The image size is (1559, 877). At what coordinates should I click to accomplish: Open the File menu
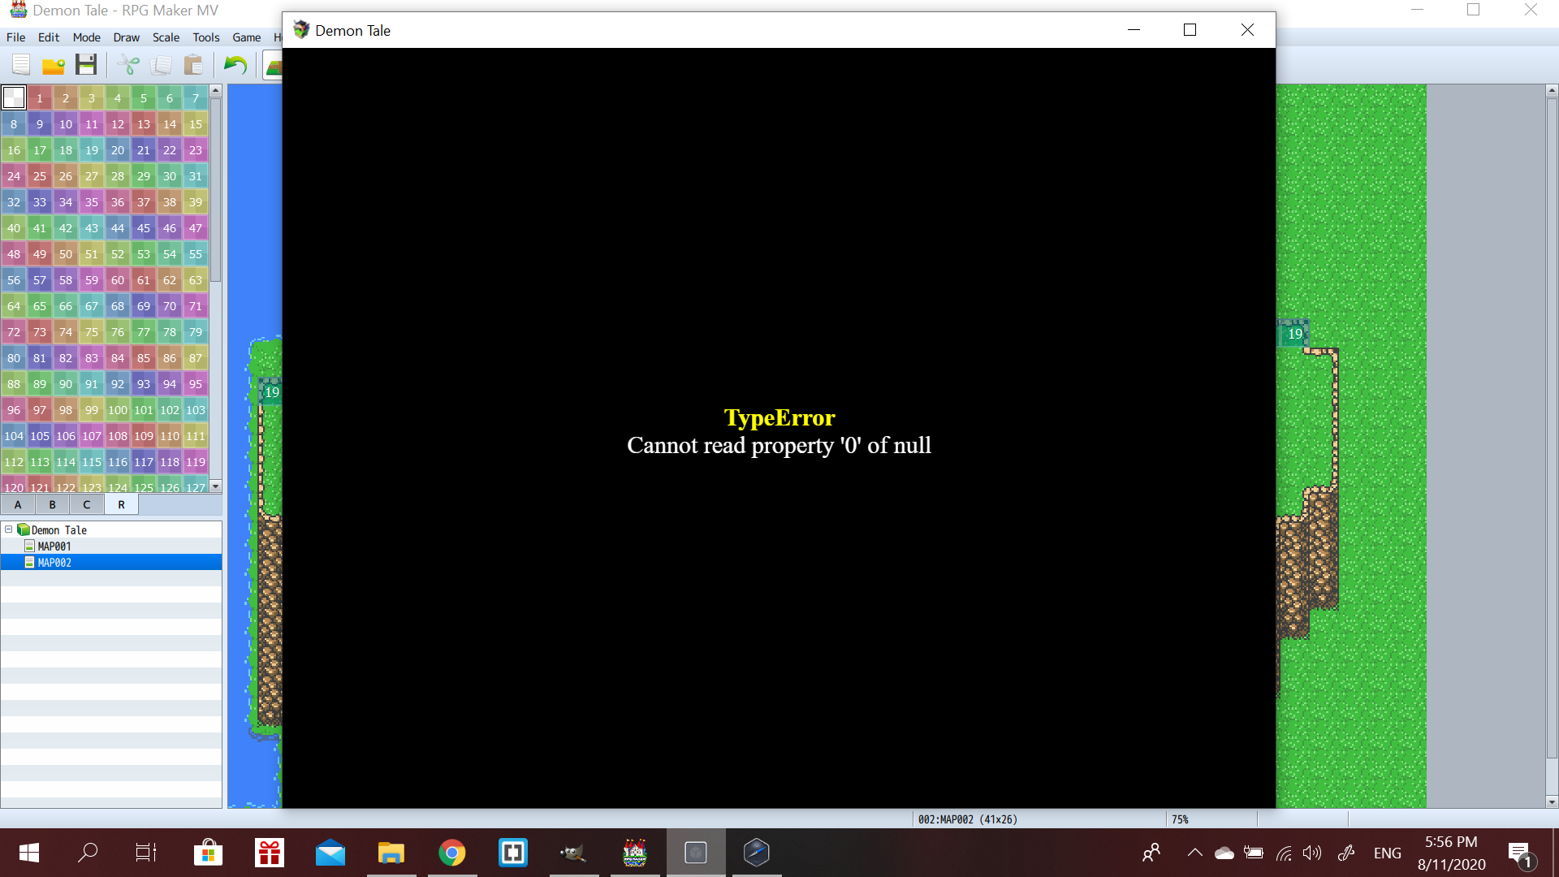click(x=15, y=37)
